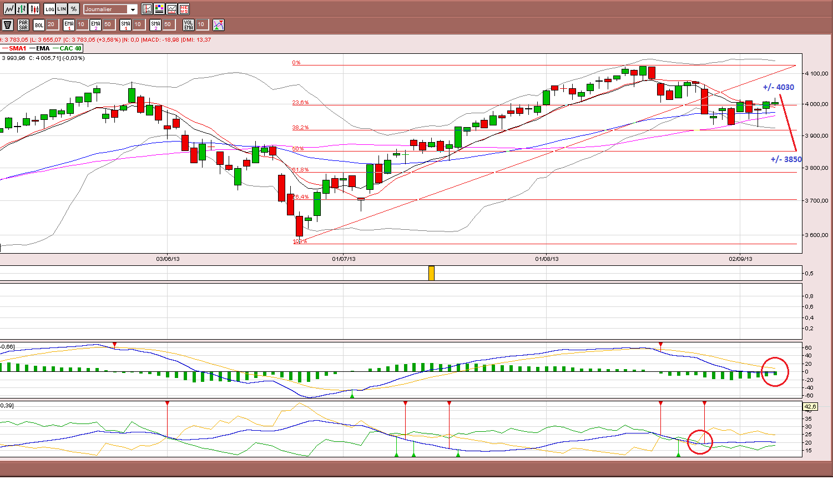Toggle the SMA 1 moving average
The image size is (833, 479).
pos(125,24)
